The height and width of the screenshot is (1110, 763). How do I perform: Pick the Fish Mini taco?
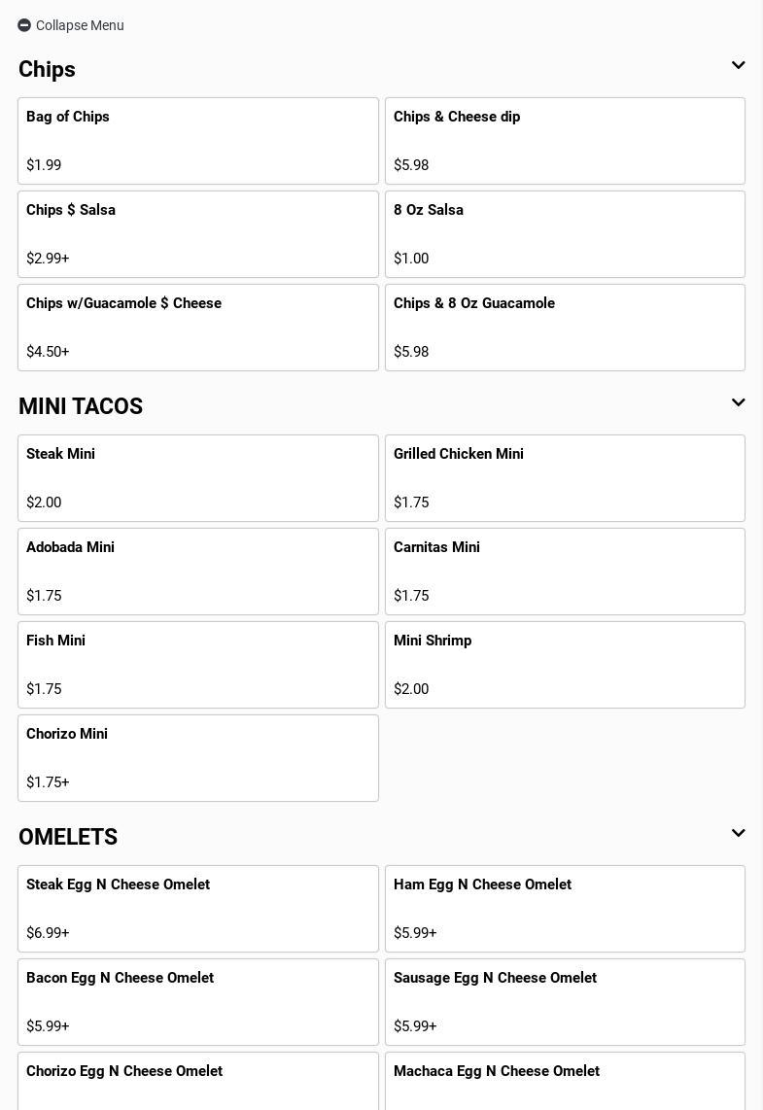point(198,665)
